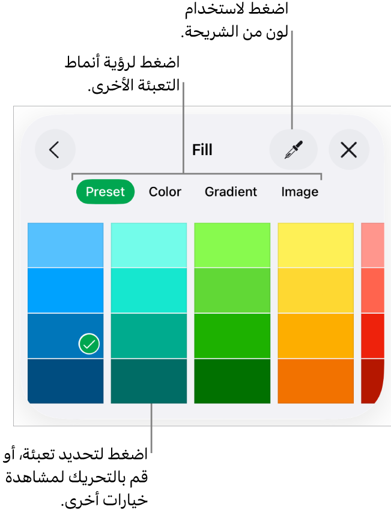
Task: Click the checkmarked medium blue swatch
Action: click(x=65, y=336)
